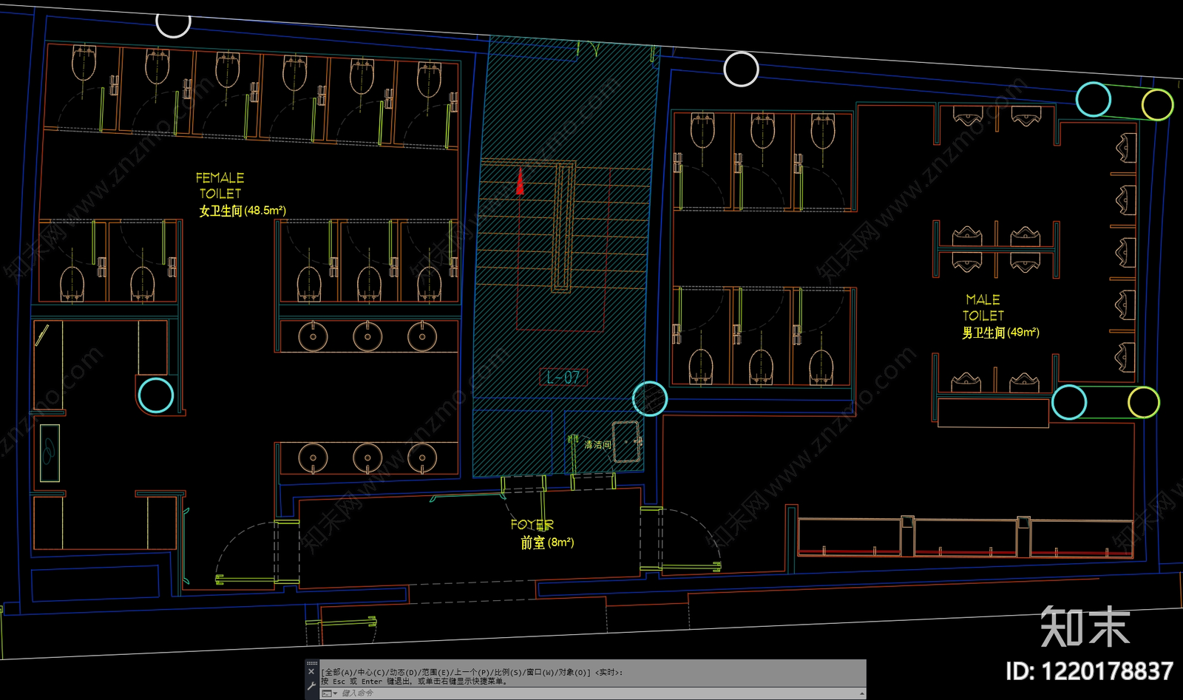
Task: Select the 男卫生间 (49m²) label
Action: point(1000,333)
